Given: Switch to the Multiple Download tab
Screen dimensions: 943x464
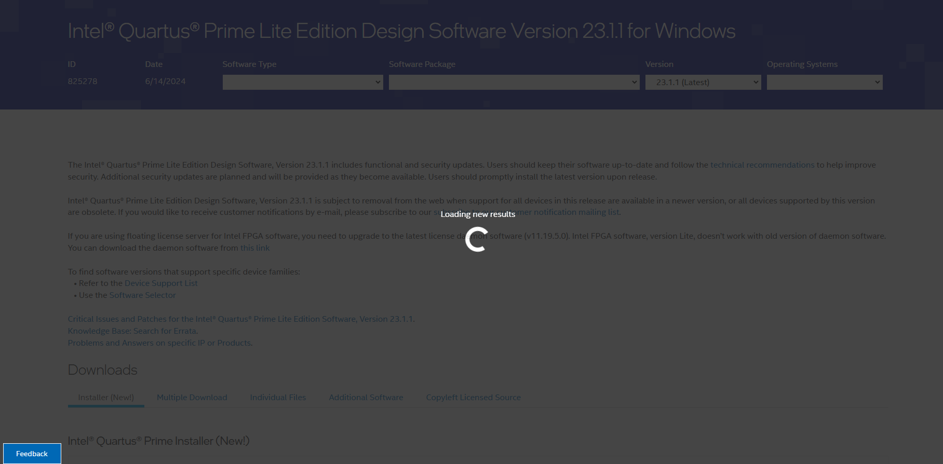Looking at the screenshot, I should [192, 397].
